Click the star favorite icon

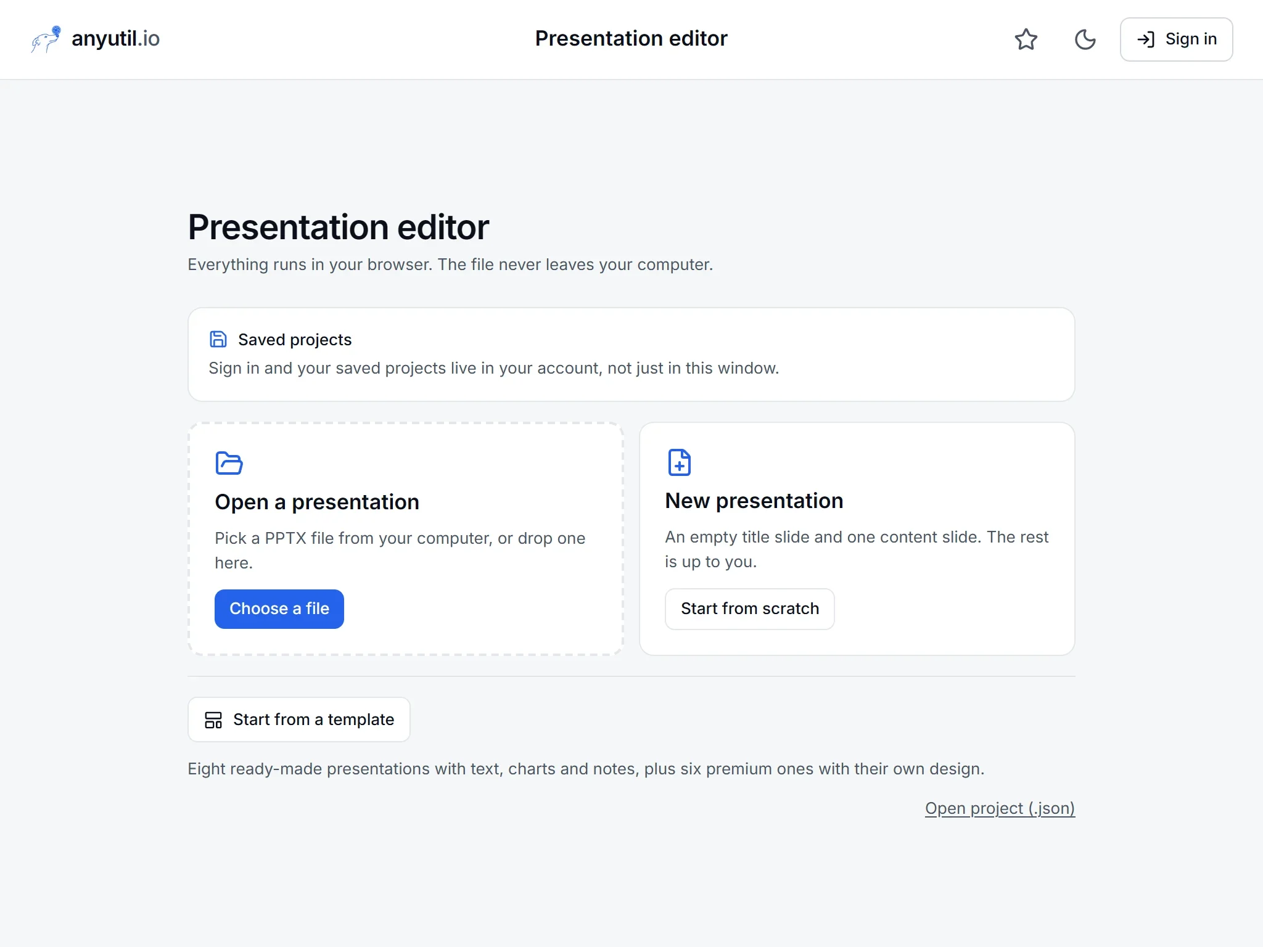[1026, 39]
